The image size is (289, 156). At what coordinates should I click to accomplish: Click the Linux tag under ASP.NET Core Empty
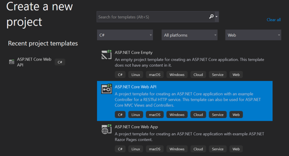tap(136, 75)
